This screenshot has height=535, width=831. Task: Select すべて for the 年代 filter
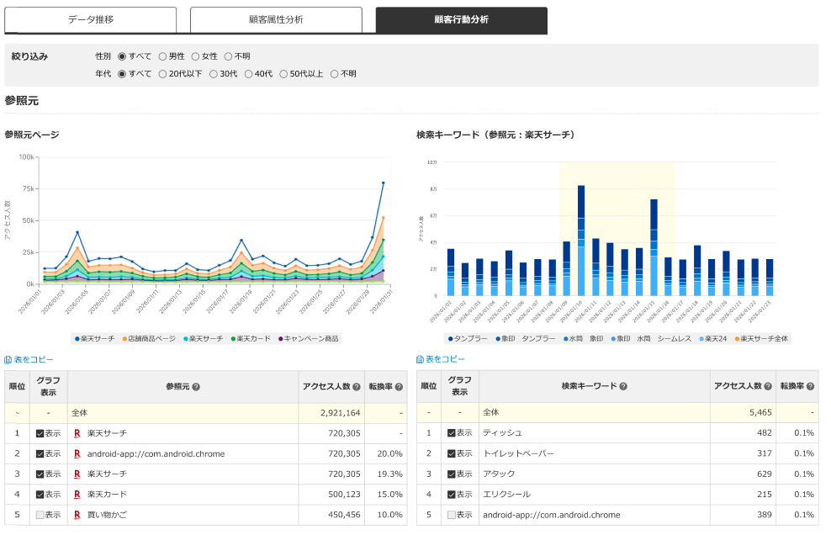click(122, 74)
